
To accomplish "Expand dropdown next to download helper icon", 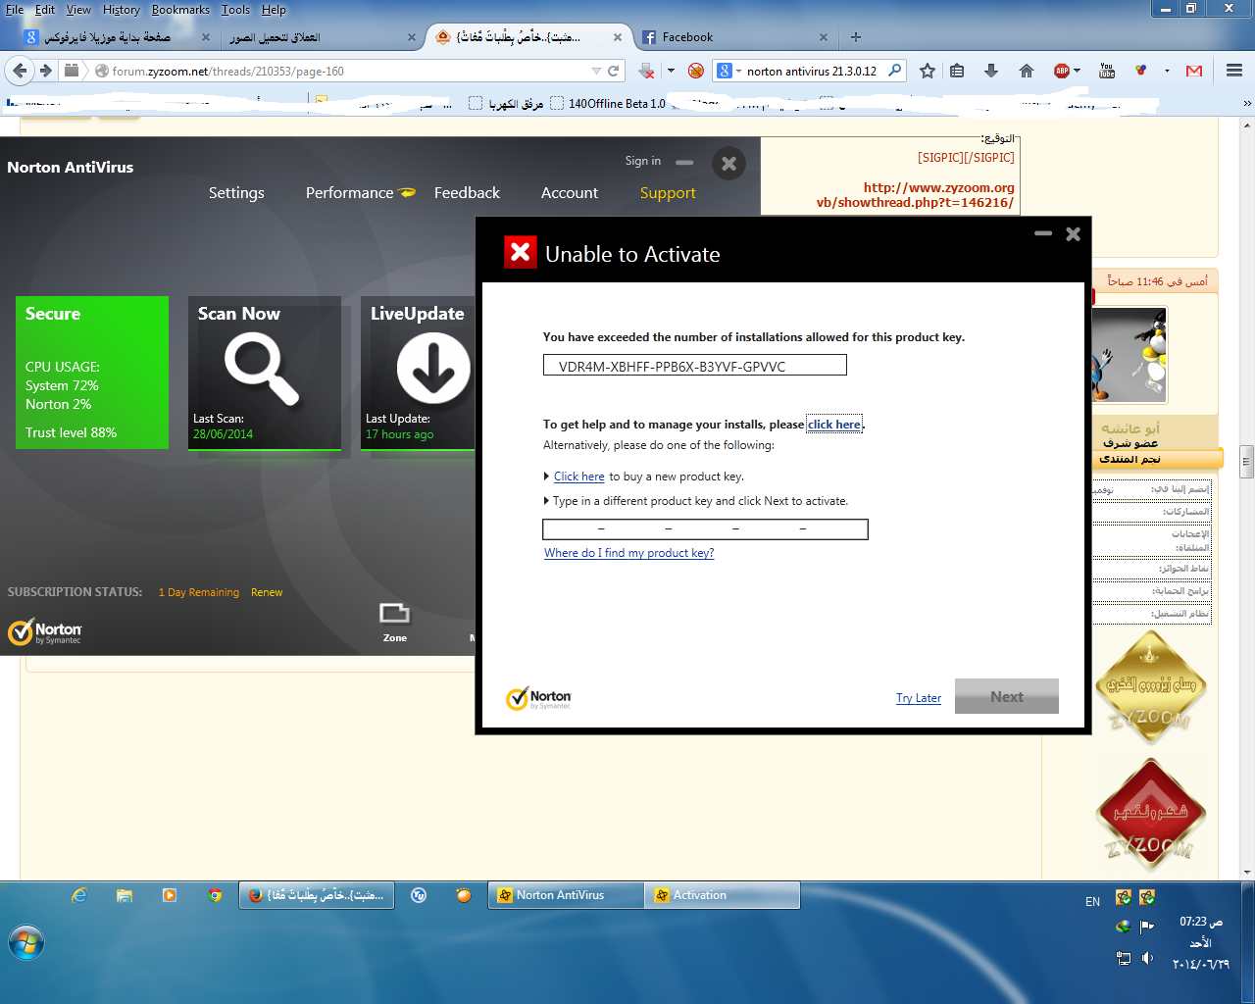I will pyautogui.click(x=671, y=71).
